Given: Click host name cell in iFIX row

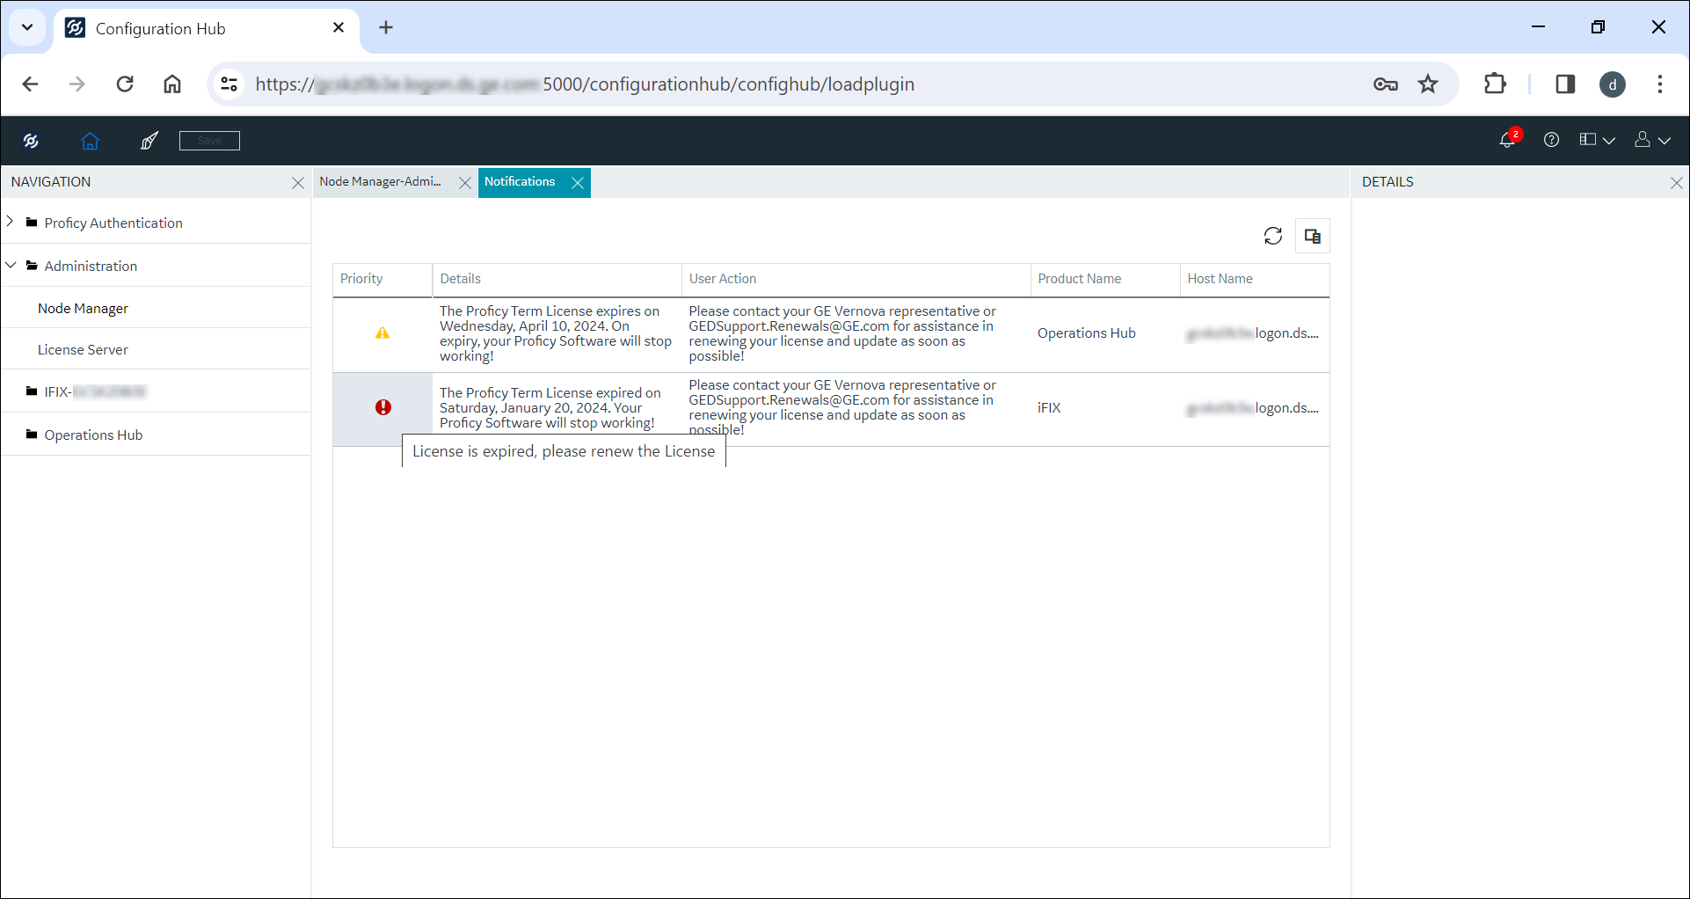Looking at the screenshot, I should coord(1253,408).
